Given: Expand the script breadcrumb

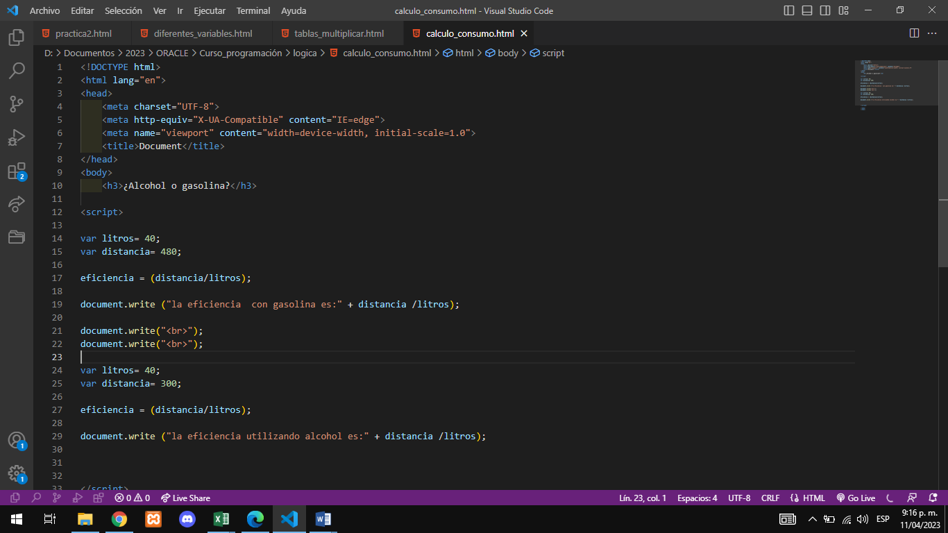Looking at the screenshot, I should coord(548,53).
